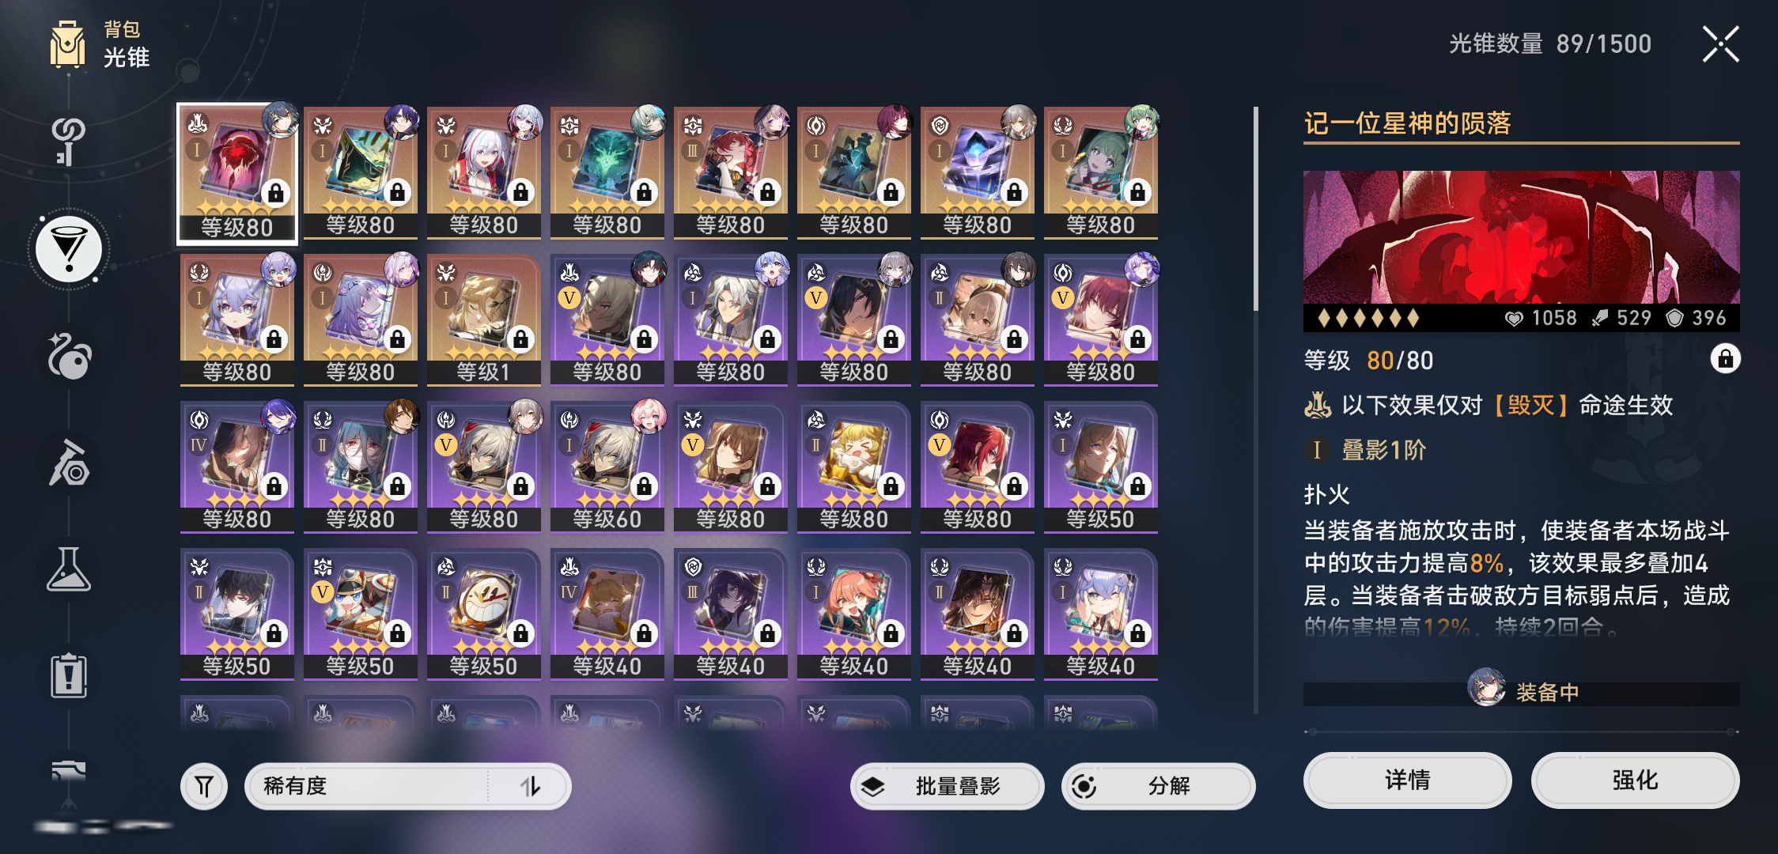Click the 批量叠影 batch superimpose button

coord(947,786)
